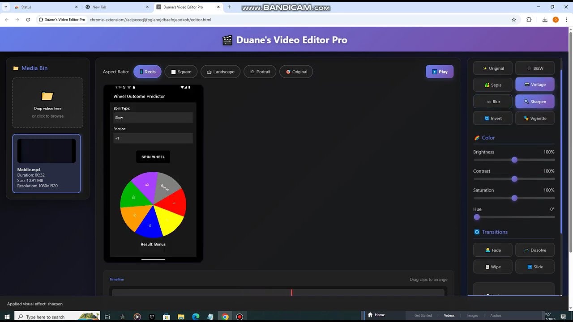Viewport: 573px width, 322px height.
Task: Toggle the Vintage filter on
Action: click(x=535, y=85)
